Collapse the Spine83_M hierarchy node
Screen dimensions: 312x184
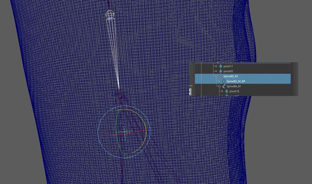tap(216, 76)
